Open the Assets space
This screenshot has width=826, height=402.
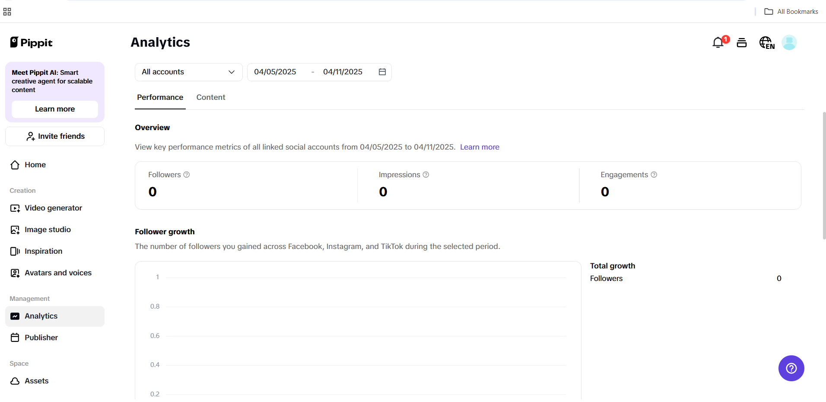point(36,381)
